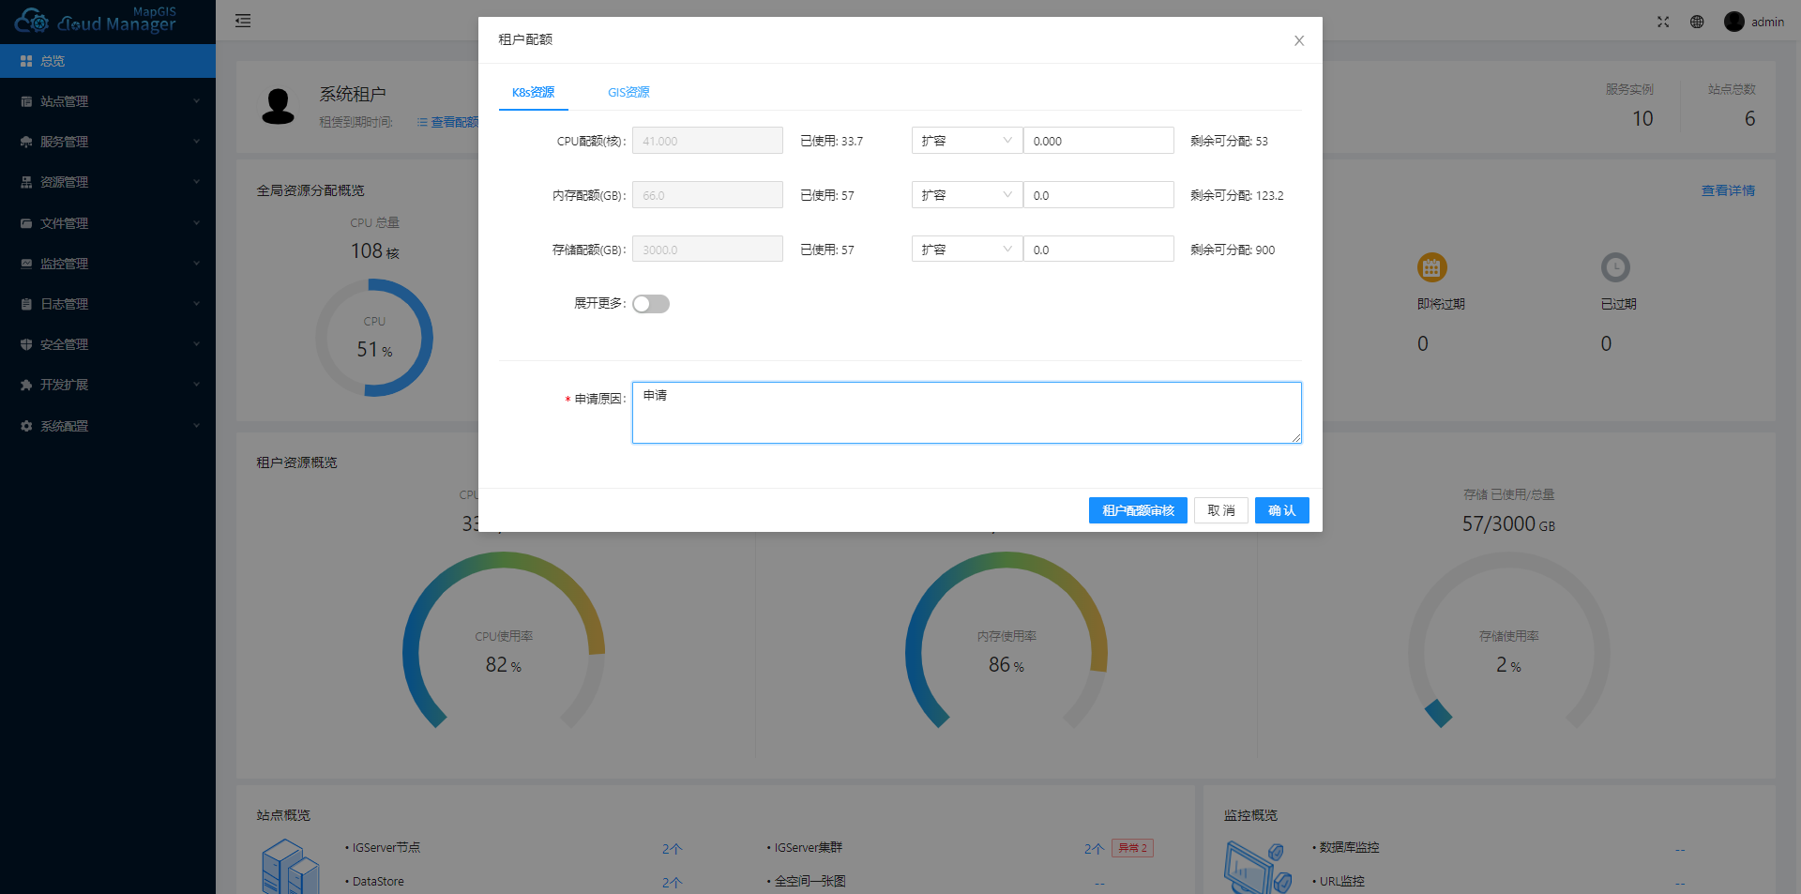Viewport: 1801px width, 894px height.
Task: Toggle the sidebar collapse menu icon
Action: pos(243,21)
